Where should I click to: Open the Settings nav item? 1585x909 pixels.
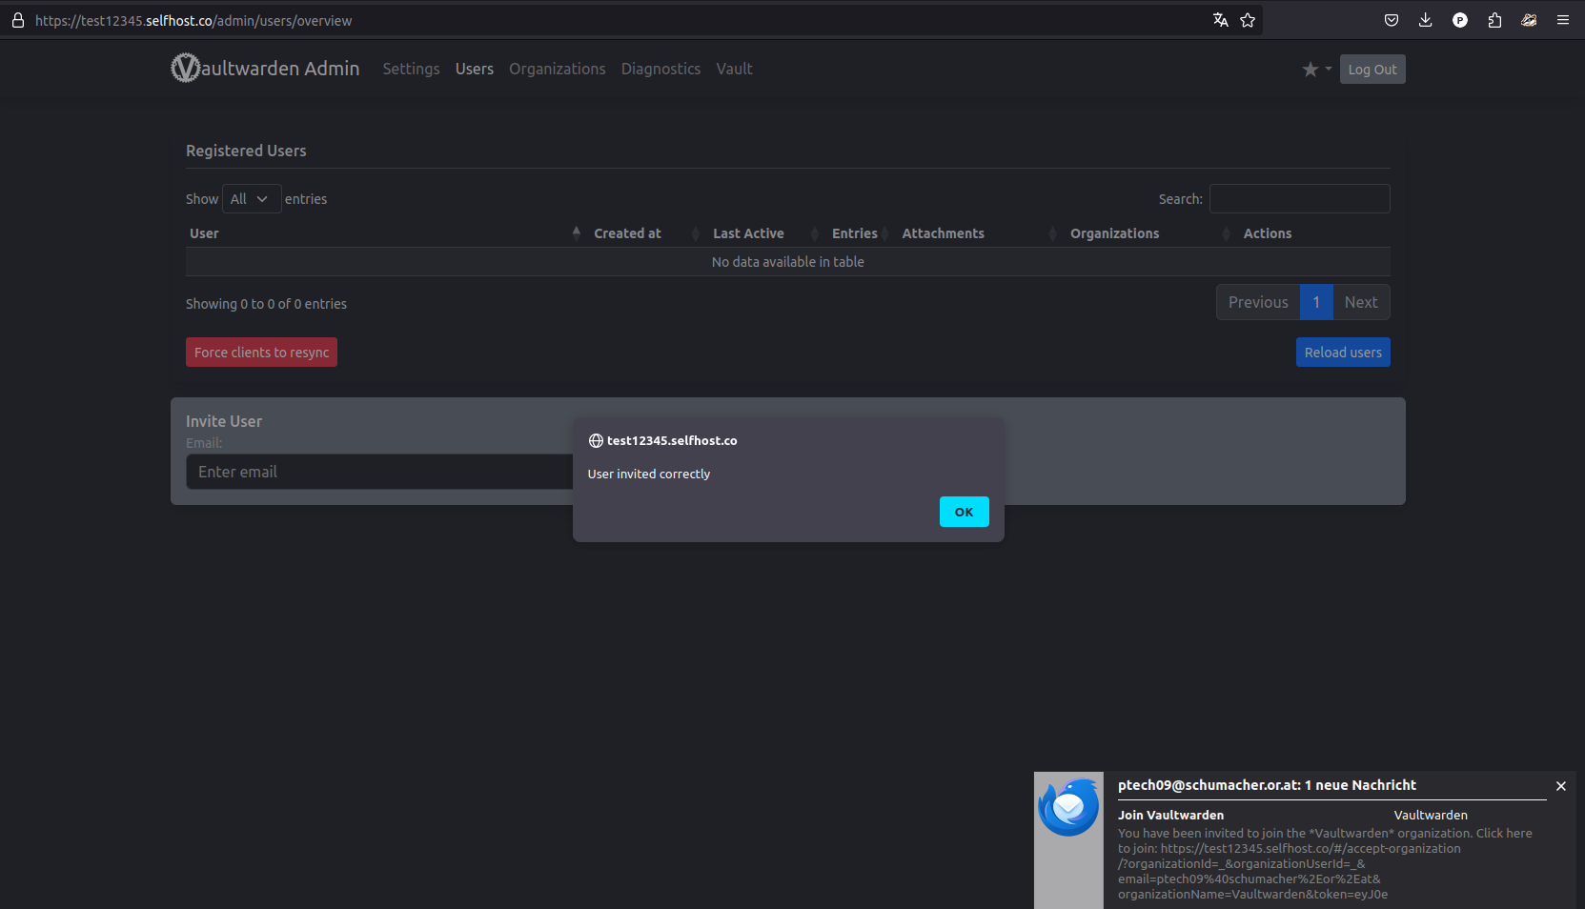click(411, 69)
